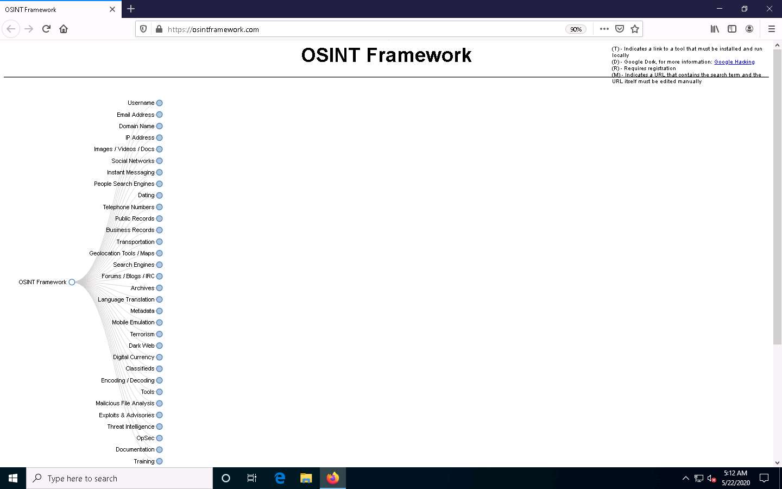Screen dimensions: 782x489
Task: Click the Public Records label
Action: 135,218
